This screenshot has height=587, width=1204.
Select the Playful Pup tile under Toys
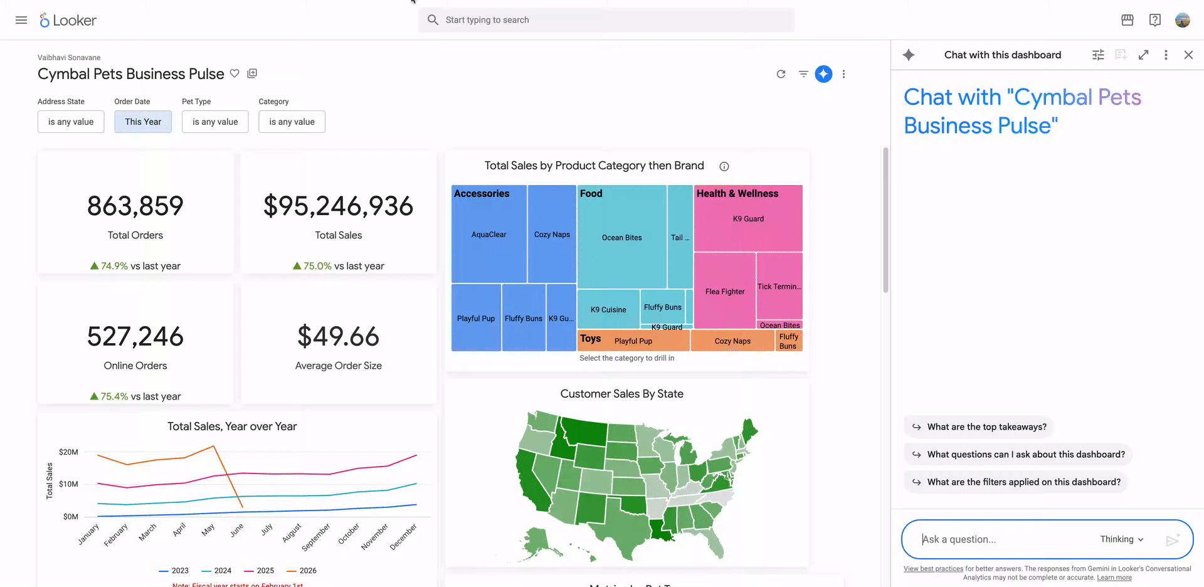point(633,341)
